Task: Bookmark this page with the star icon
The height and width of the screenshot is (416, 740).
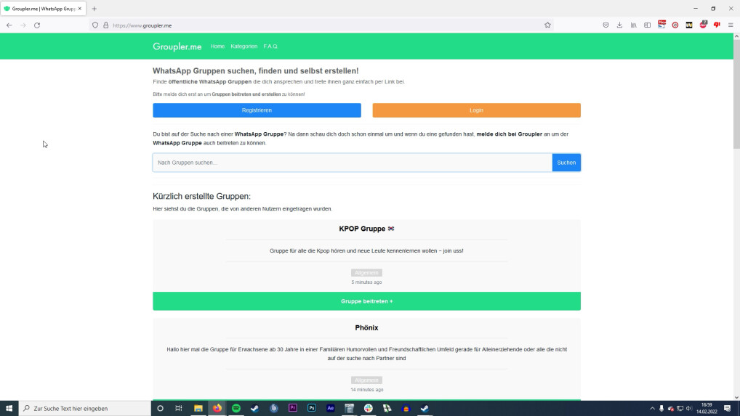Action: pyautogui.click(x=547, y=25)
